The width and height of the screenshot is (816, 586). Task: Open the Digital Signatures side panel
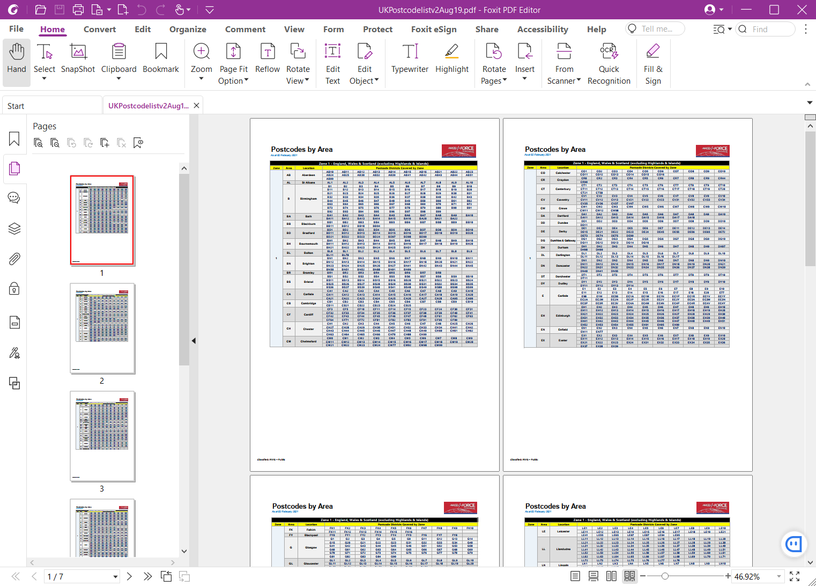pyautogui.click(x=14, y=353)
